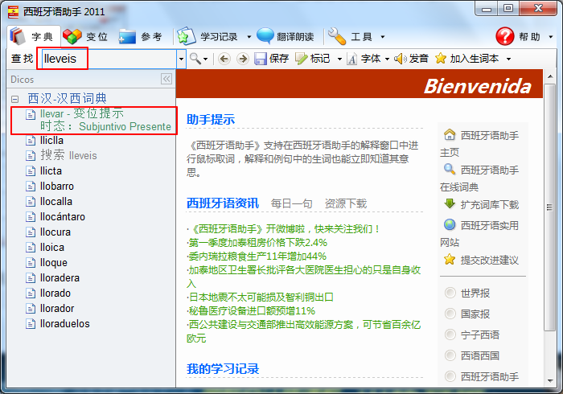Click the document icon beside llorador
The image size is (563, 394).
31,309
